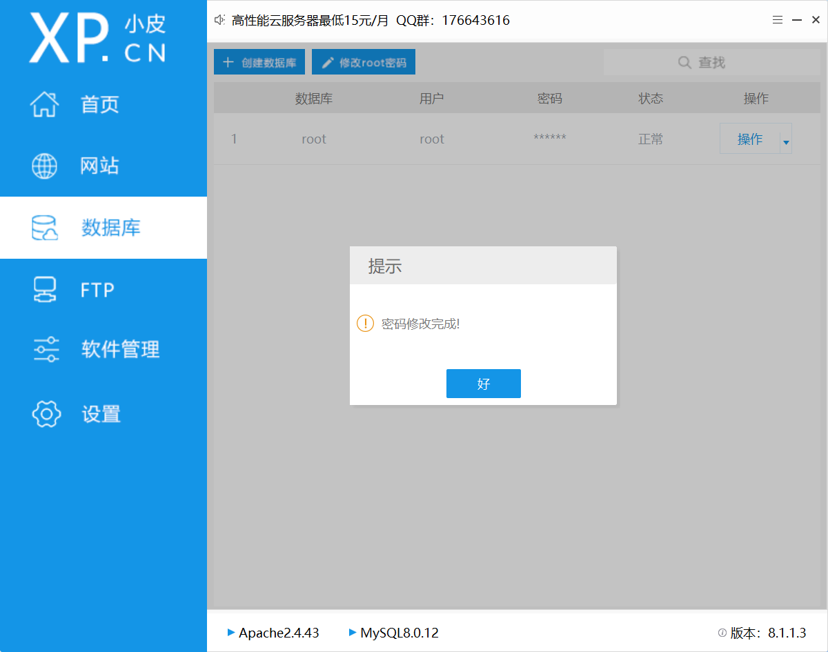Click the 状态 column header
Image resolution: width=828 pixels, height=652 pixels.
click(x=651, y=99)
